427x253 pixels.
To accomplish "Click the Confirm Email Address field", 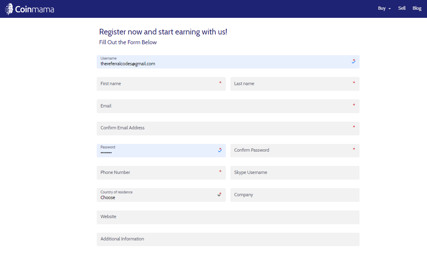I will coord(228,128).
